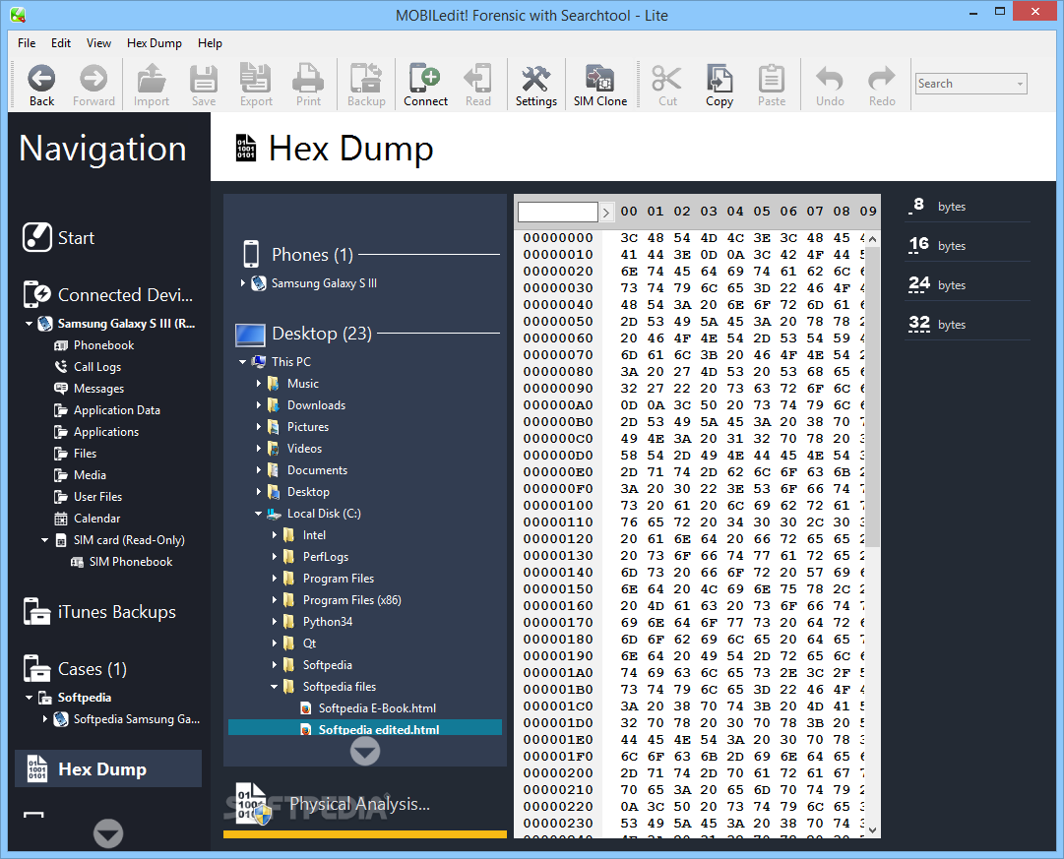
Task: Collapse the SIM card (Read-Only) node
Action: coord(45,540)
